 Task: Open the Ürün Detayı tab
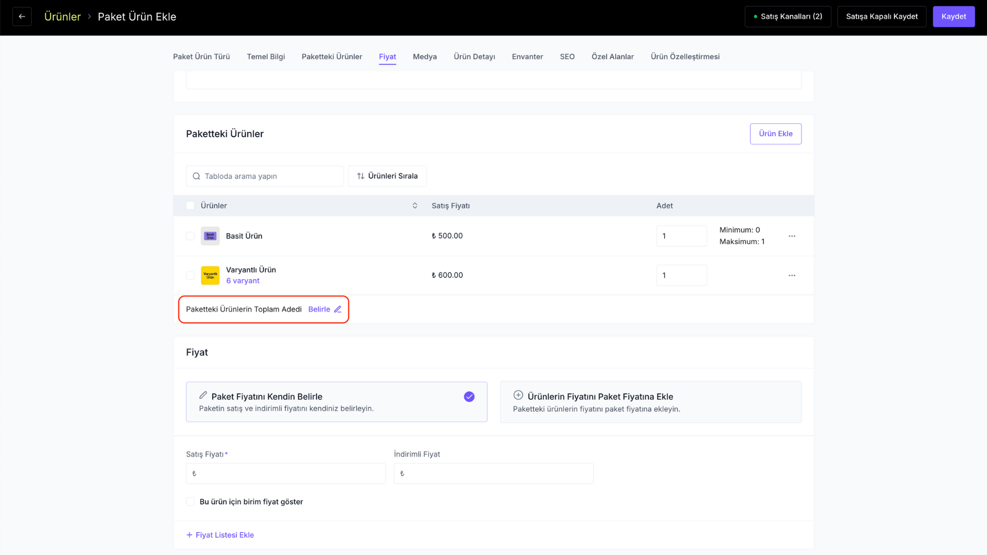[474, 57]
